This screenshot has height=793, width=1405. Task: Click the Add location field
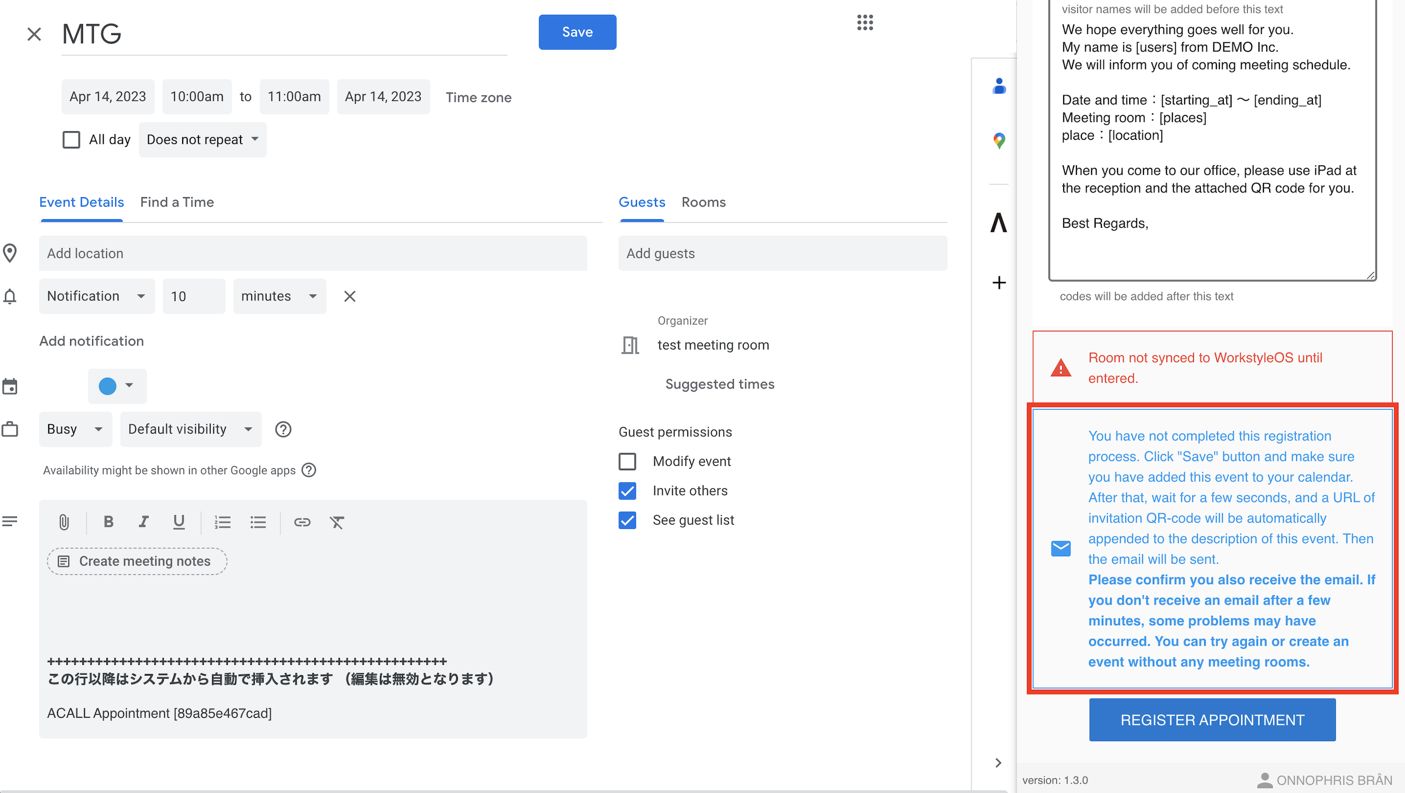[312, 253]
